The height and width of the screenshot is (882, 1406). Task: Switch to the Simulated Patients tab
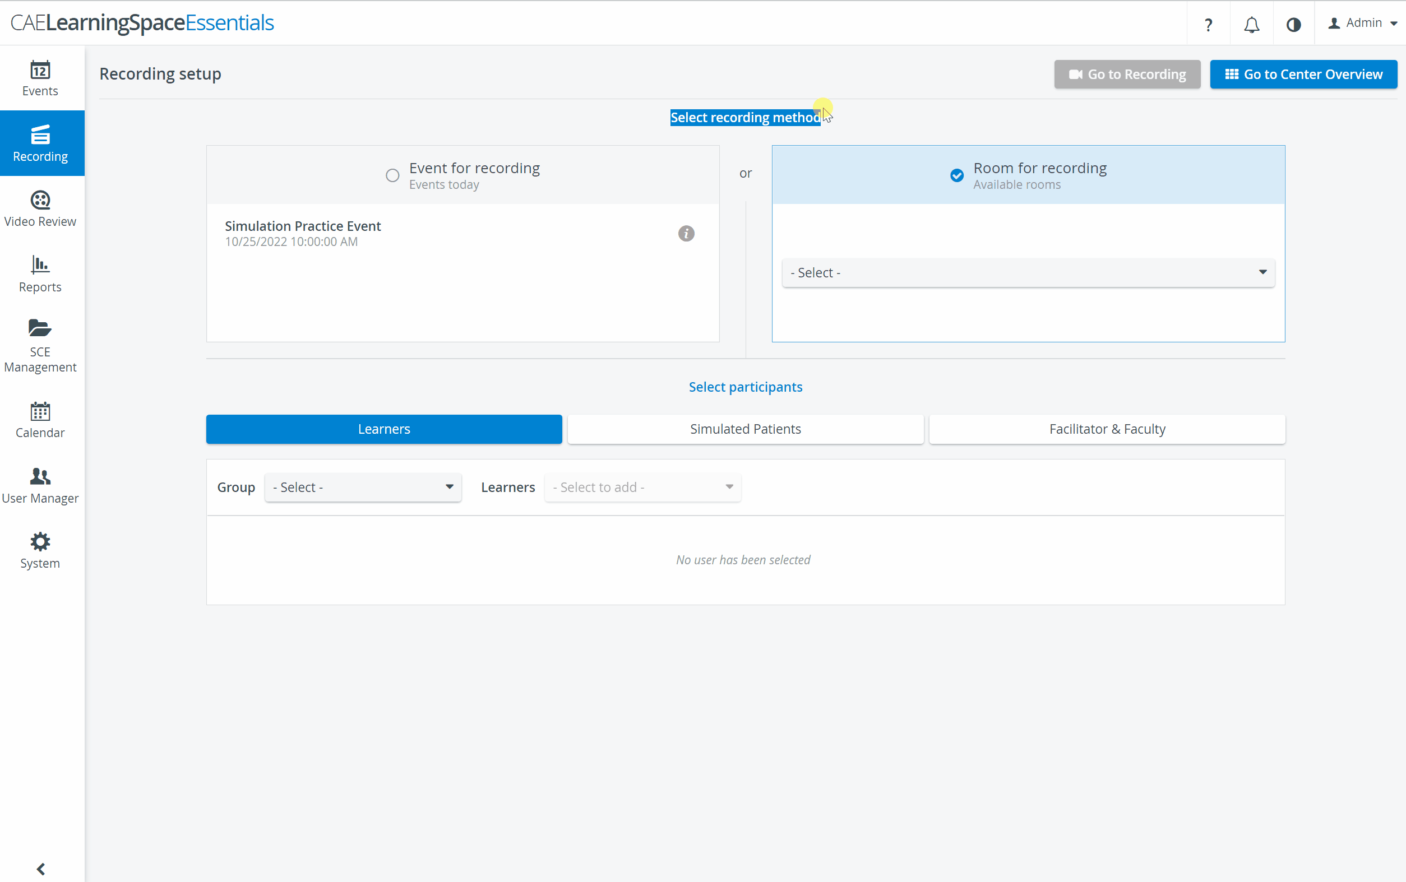click(746, 429)
